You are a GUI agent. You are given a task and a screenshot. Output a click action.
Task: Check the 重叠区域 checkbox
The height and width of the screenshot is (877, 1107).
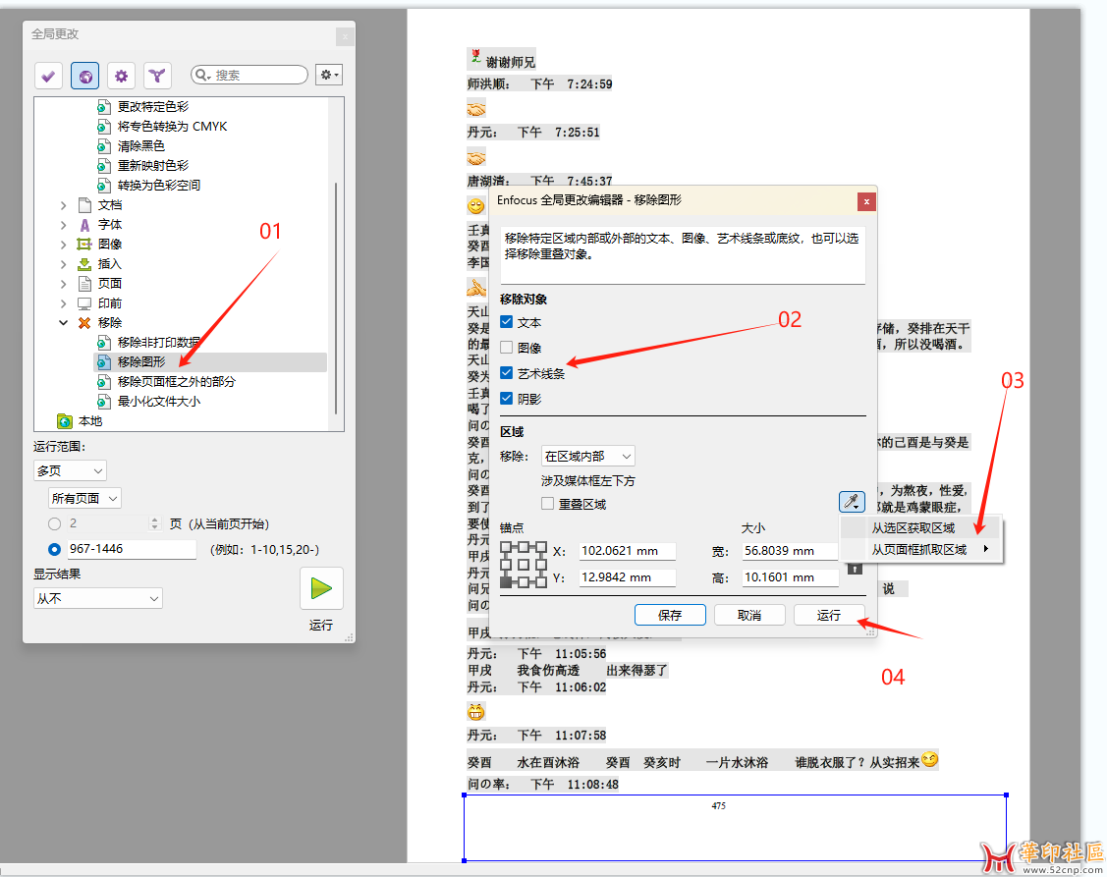pyautogui.click(x=548, y=504)
